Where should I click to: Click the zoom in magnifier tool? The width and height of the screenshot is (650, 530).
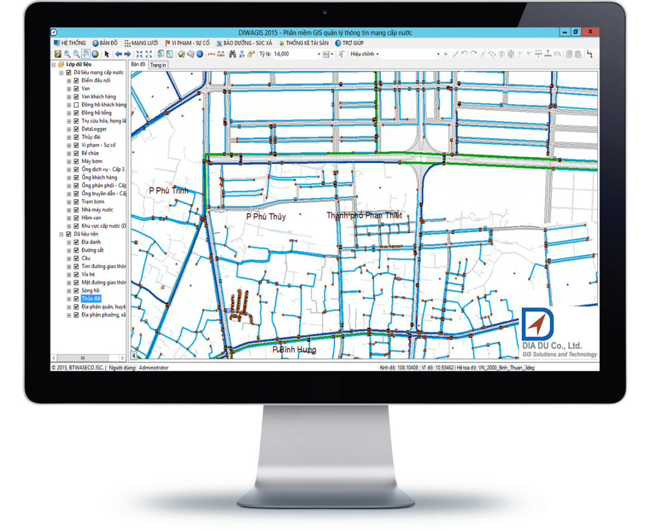(x=67, y=54)
